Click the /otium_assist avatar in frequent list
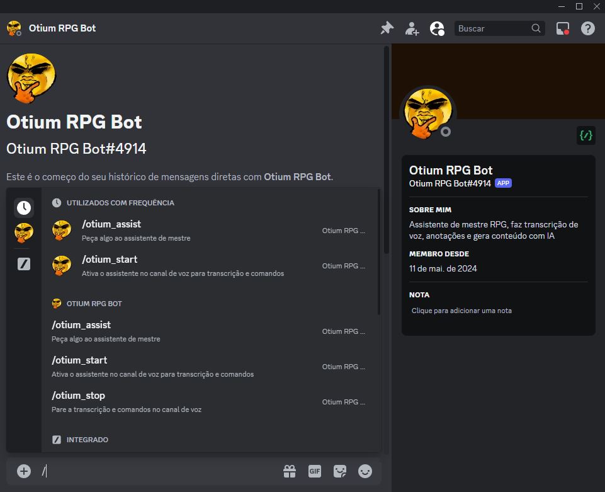Image resolution: width=605 pixels, height=492 pixels. [62, 231]
